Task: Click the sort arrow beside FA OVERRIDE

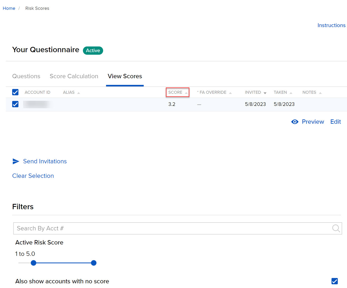Action: point(230,92)
